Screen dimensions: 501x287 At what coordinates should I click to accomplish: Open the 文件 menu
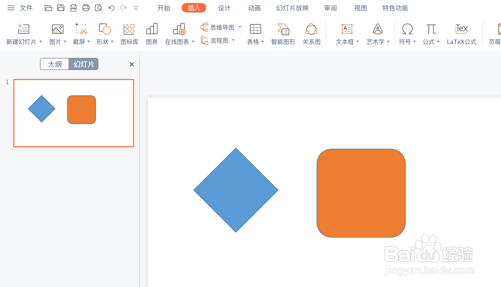[26, 8]
